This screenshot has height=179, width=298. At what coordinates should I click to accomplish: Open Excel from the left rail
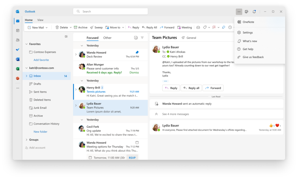click(17, 68)
